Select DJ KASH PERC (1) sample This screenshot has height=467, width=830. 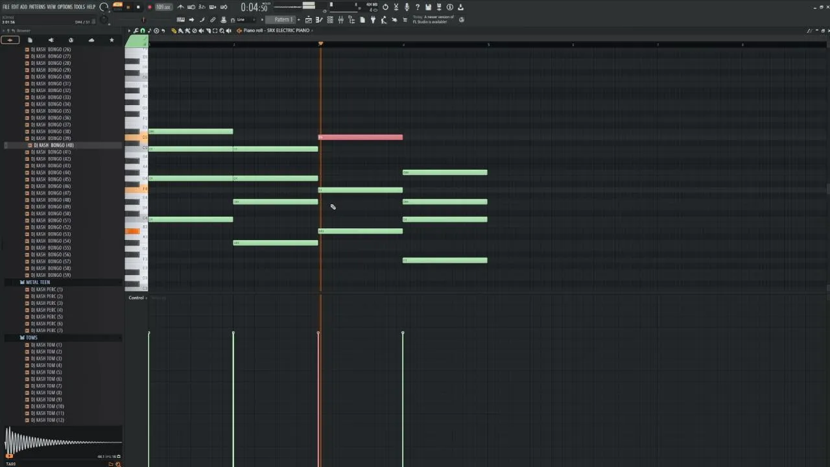(x=47, y=289)
